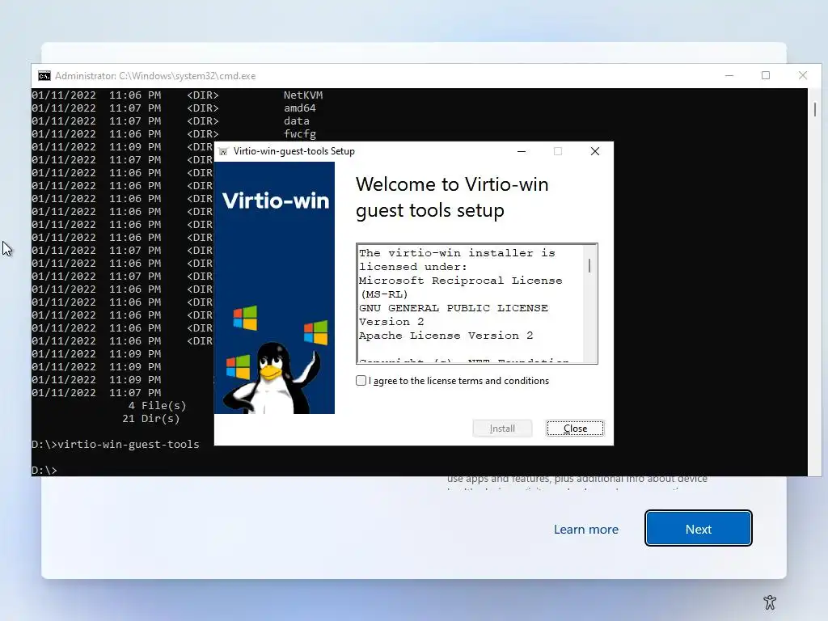Screen dimensions: 828x621
Task: Check the license terms agreement checkbox
Action: coord(361,381)
